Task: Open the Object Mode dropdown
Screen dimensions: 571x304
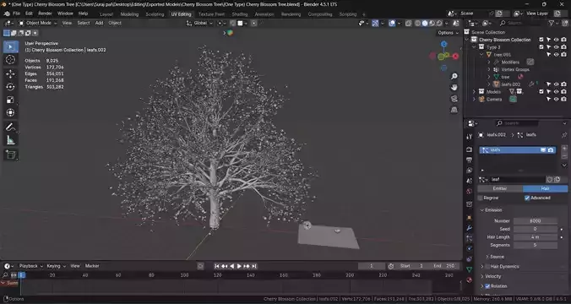Action: [38, 23]
